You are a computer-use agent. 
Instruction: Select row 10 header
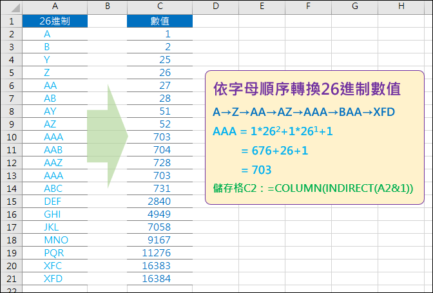(x=12, y=137)
